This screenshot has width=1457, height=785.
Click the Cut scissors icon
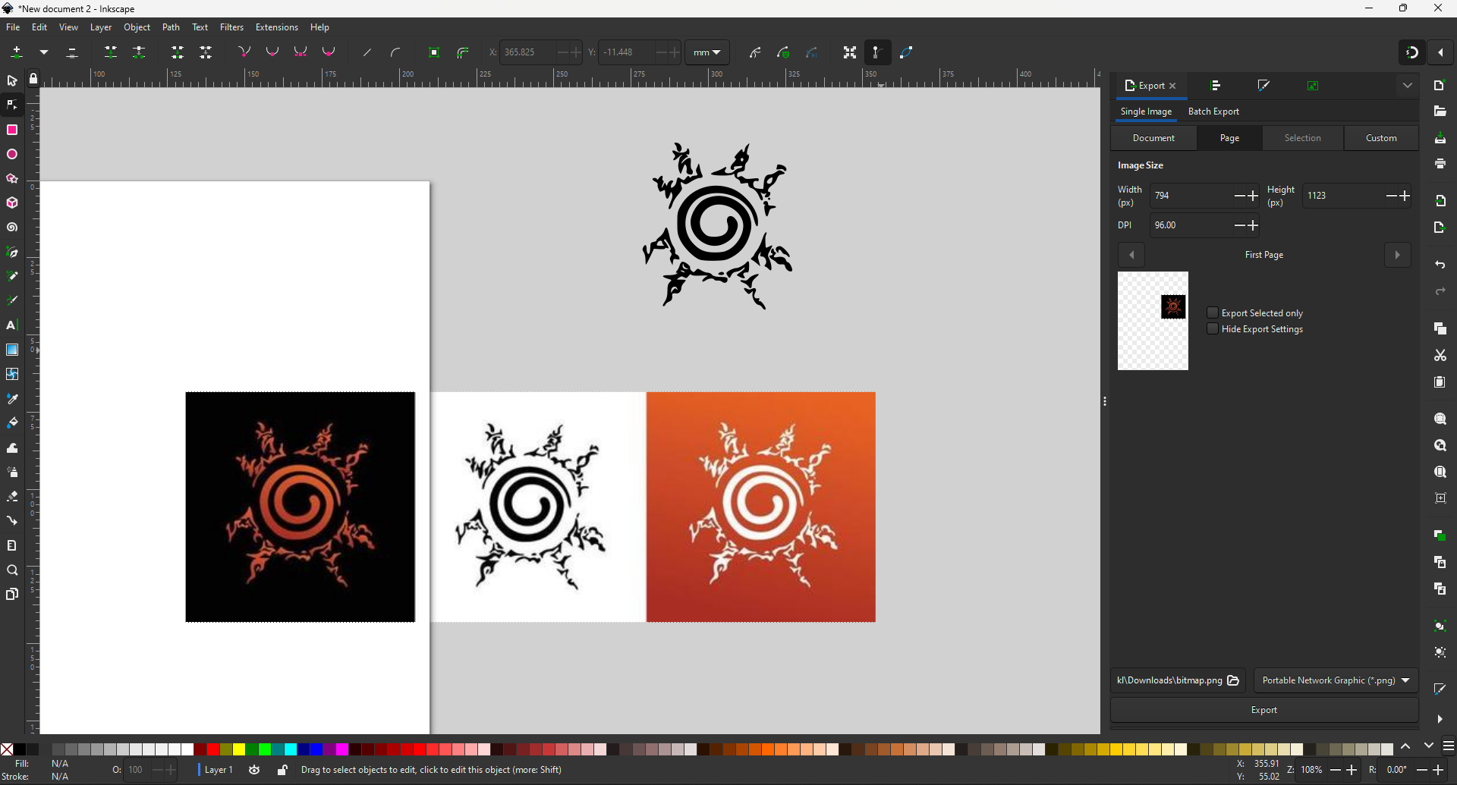pyautogui.click(x=1440, y=355)
